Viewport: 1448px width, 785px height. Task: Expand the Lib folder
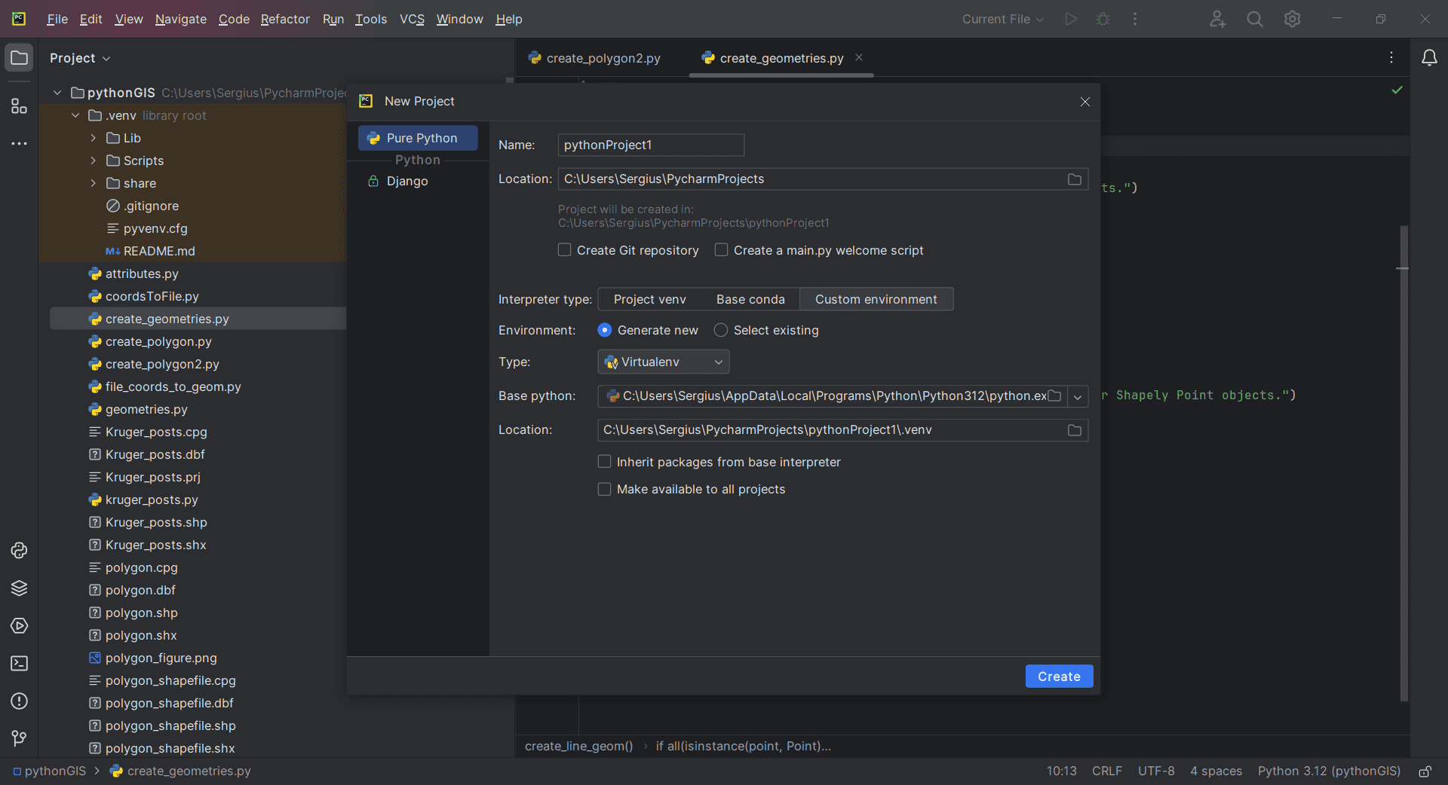94,138
